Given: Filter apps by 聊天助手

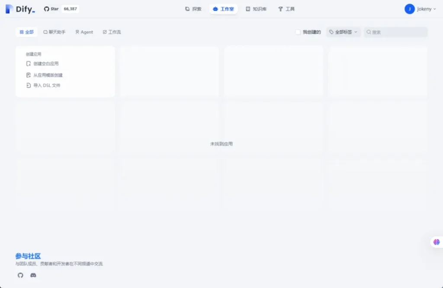Looking at the screenshot, I should coord(55,32).
